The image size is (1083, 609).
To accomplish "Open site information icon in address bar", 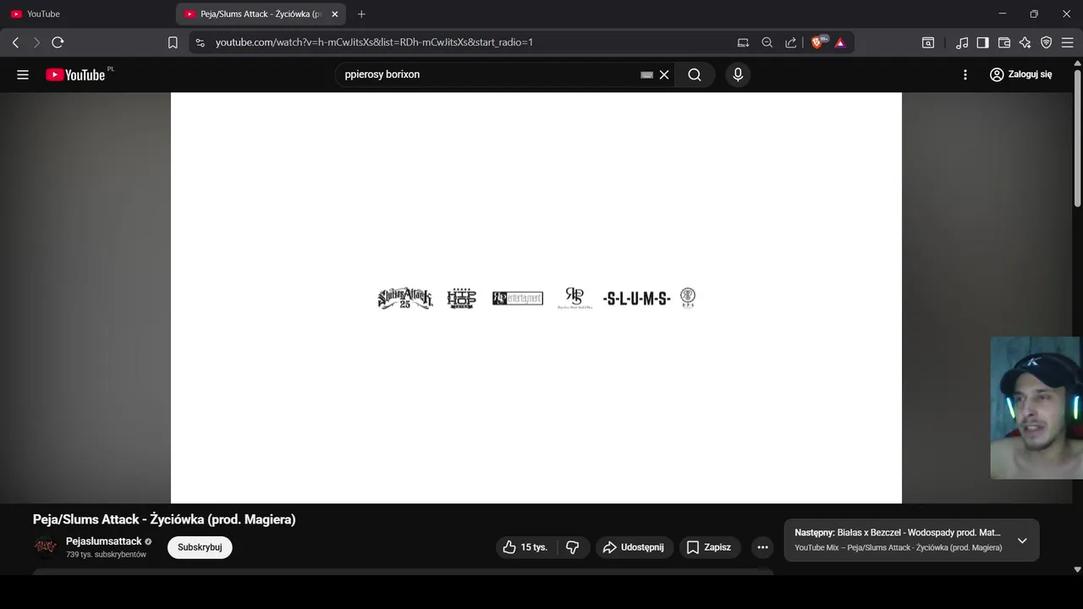I will (200, 42).
